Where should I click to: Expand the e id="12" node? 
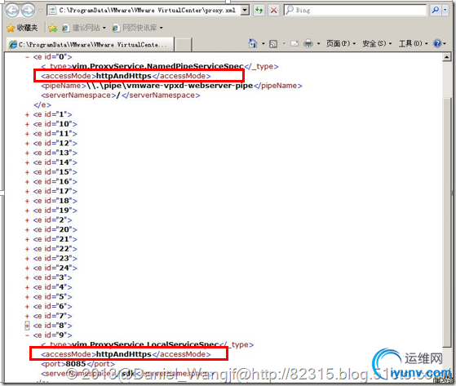point(27,144)
